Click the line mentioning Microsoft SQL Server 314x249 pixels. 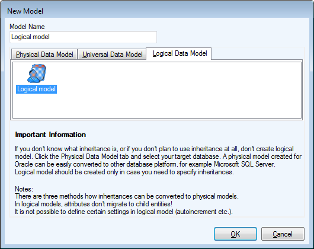(x=145, y=164)
